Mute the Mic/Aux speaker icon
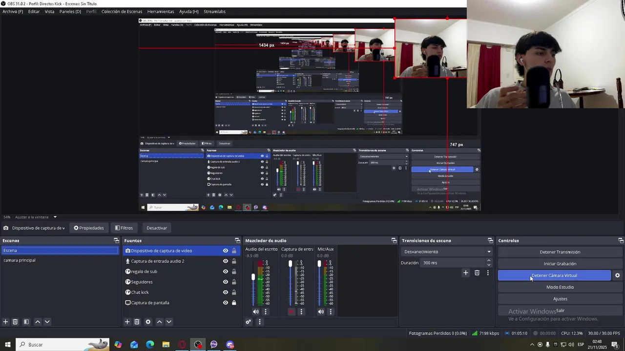This screenshot has height=351, width=625. point(321,312)
